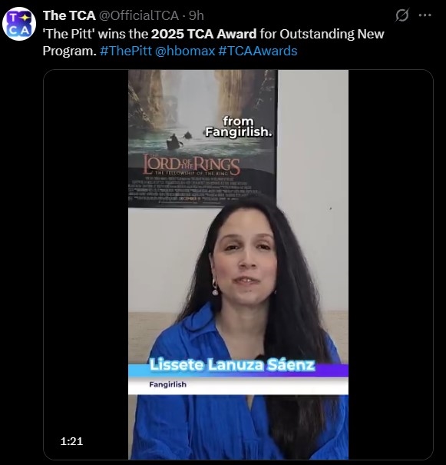
Task: Click the bold '2025 TCA Award' text
Action: [x=203, y=34]
